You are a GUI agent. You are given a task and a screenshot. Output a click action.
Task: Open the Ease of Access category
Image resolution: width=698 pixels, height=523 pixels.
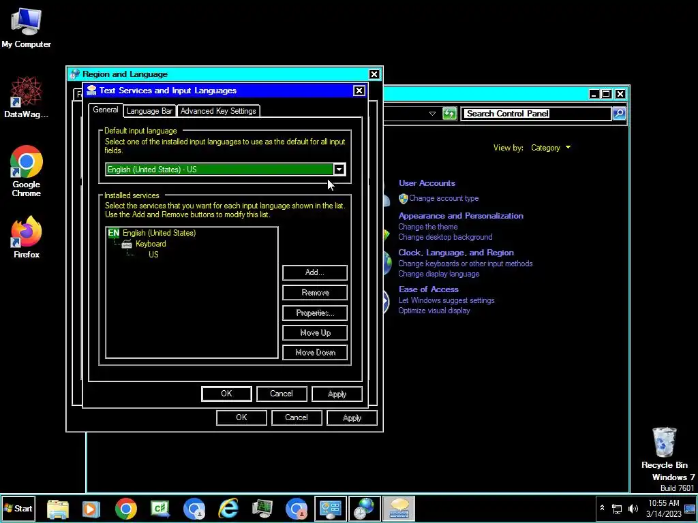[x=428, y=289]
